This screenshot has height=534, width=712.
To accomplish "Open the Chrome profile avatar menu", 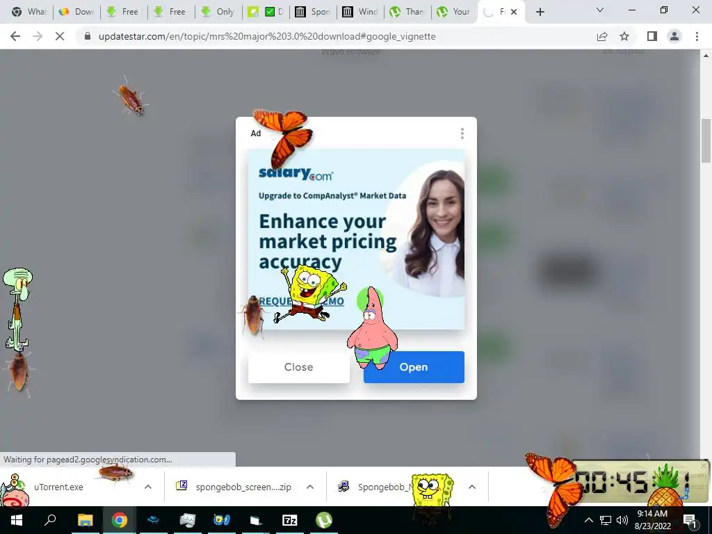I will [674, 36].
